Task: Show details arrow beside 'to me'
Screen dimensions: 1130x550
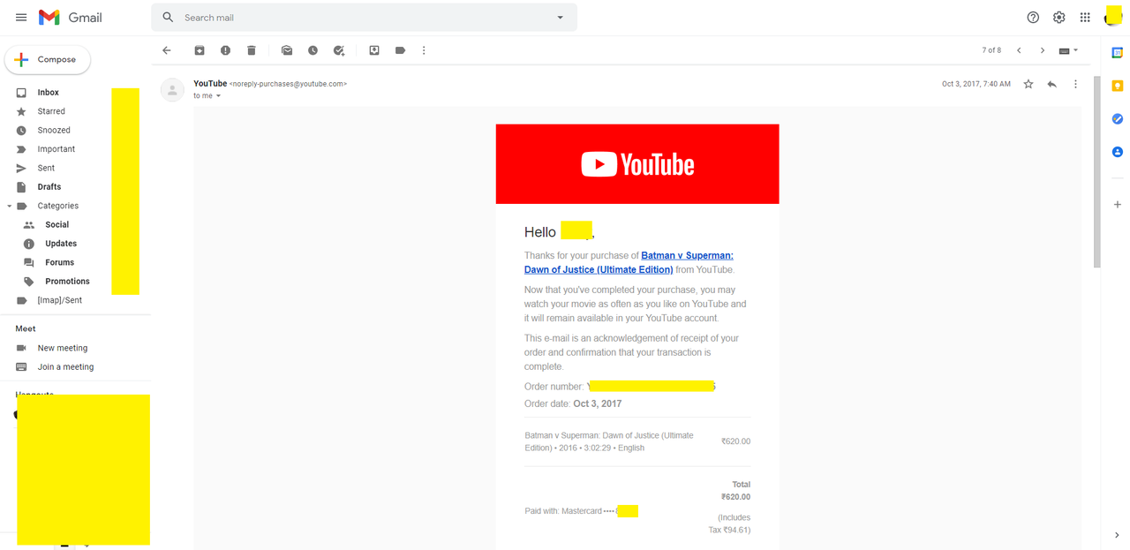Action: tap(218, 96)
